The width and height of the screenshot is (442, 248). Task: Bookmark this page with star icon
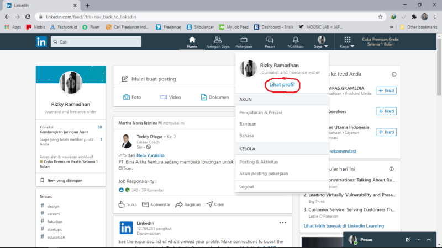[x=380, y=17]
